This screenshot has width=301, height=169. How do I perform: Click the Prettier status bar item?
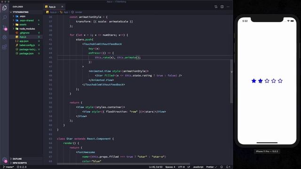pyautogui.click(x=211, y=167)
